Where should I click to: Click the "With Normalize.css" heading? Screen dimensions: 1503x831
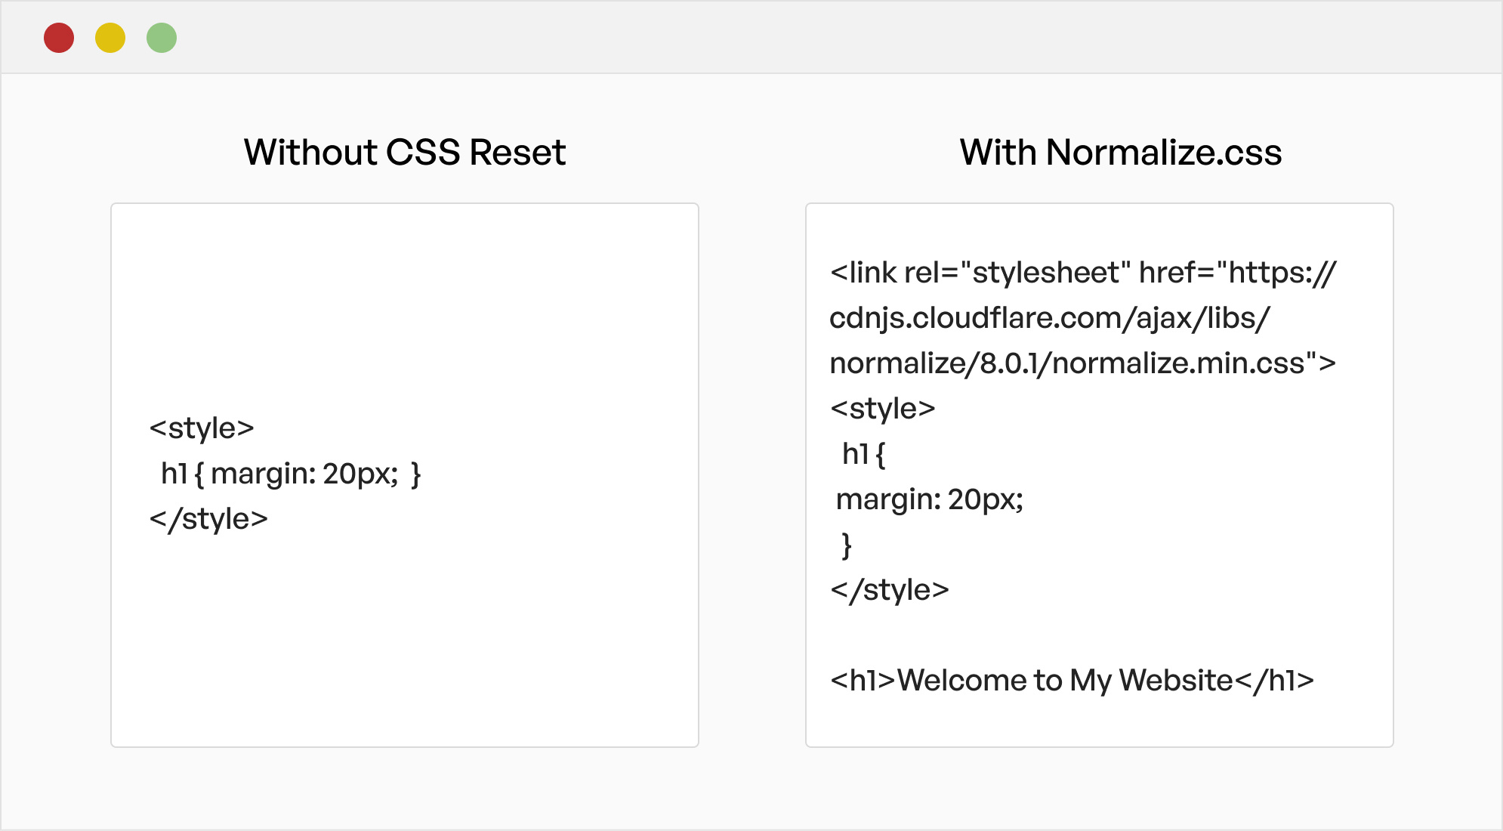(1120, 153)
